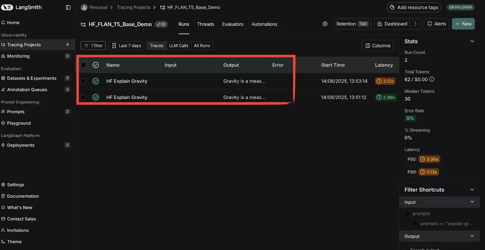Open Playground in the sidebar

click(19, 123)
